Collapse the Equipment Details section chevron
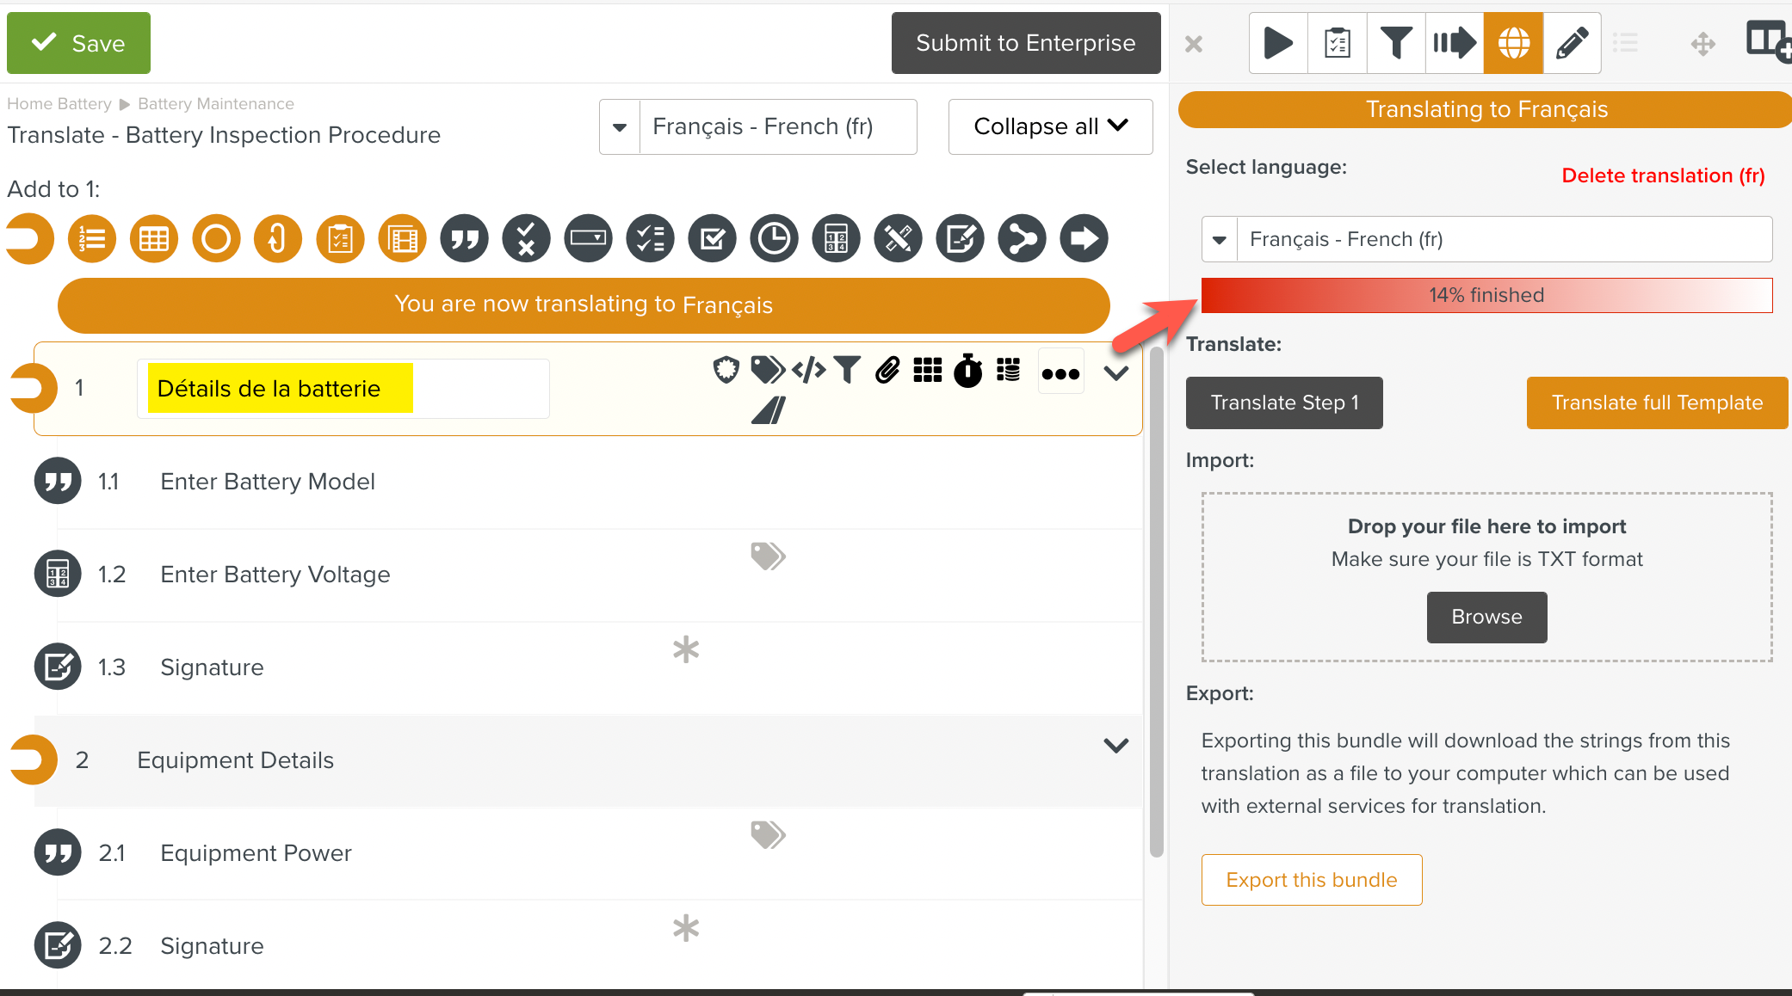The height and width of the screenshot is (996, 1792). [x=1116, y=746]
